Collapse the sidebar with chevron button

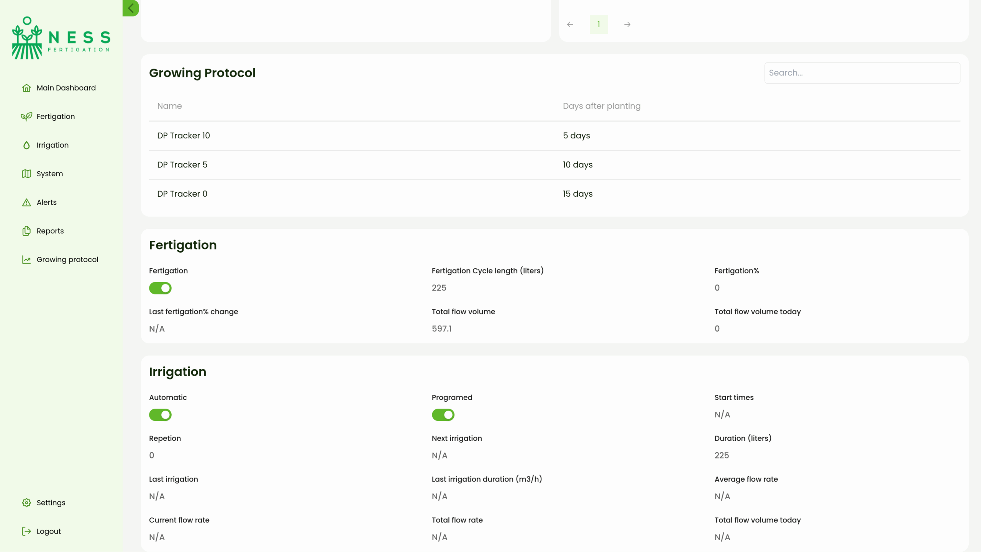click(131, 8)
